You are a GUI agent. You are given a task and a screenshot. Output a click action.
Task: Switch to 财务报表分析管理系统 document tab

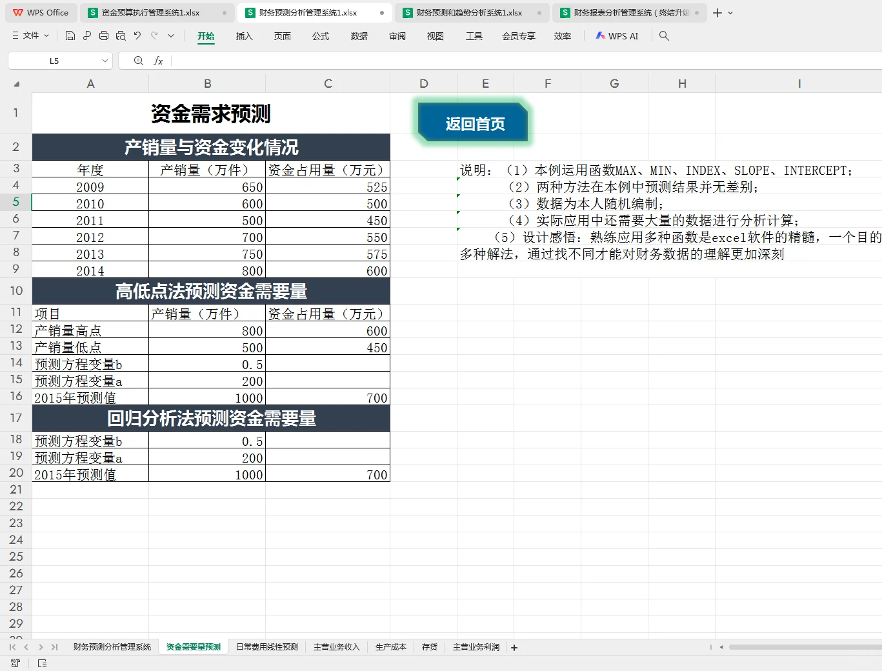pyautogui.click(x=629, y=13)
